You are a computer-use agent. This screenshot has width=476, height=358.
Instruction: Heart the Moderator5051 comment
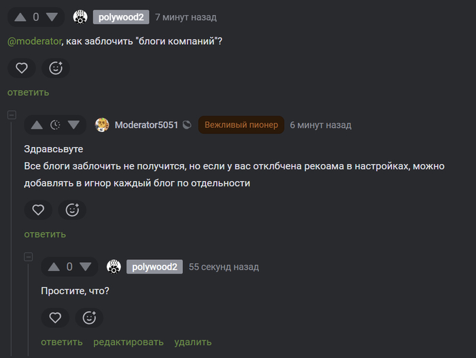(38, 210)
